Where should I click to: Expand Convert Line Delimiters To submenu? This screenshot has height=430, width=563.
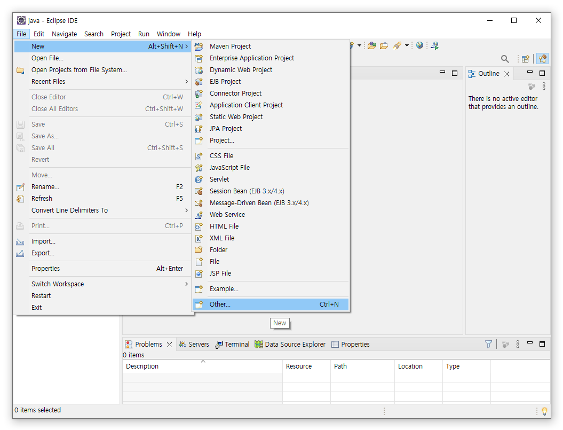pyautogui.click(x=186, y=210)
